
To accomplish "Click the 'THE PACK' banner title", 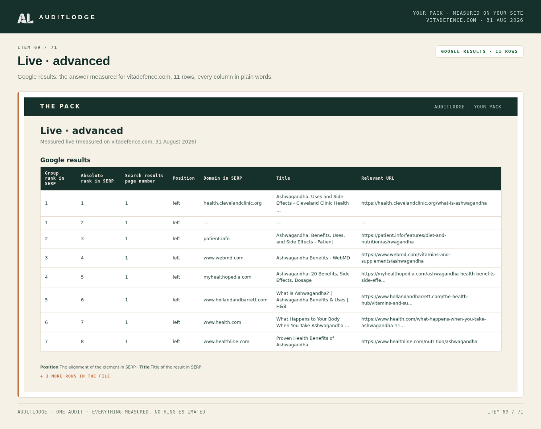I will click(x=60, y=106).
